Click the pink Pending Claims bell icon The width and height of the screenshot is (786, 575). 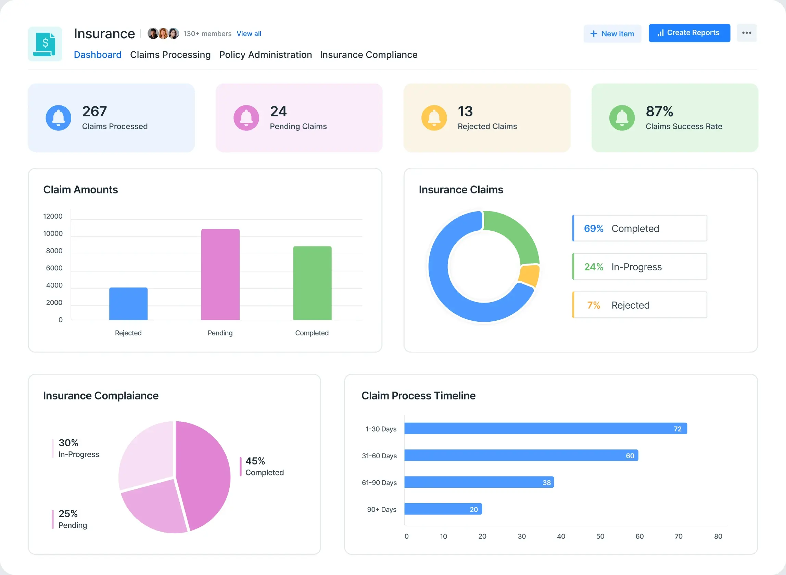pyautogui.click(x=246, y=118)
